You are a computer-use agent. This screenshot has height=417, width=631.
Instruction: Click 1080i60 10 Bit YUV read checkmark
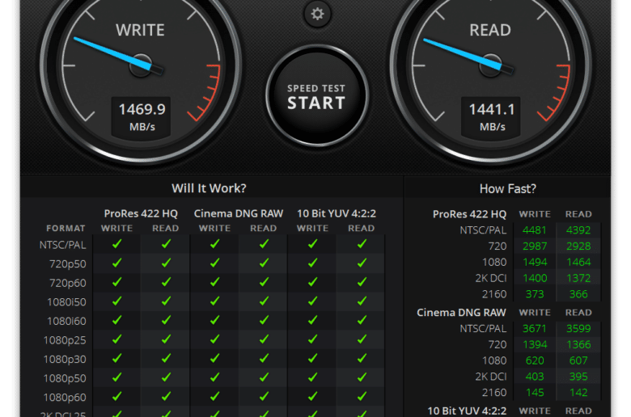tap(362, 320)
